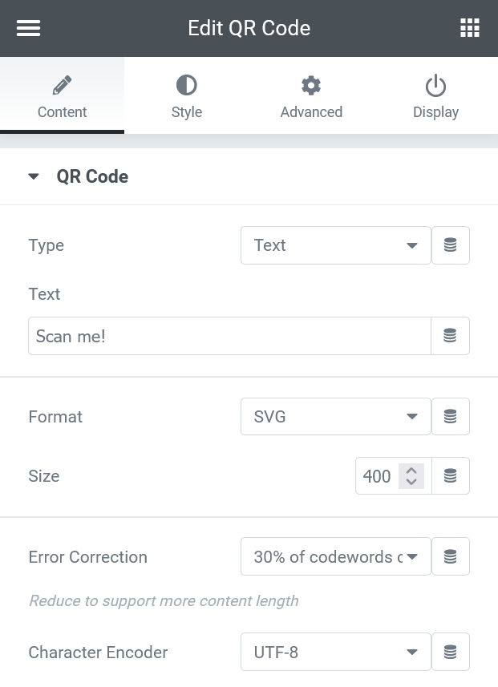Click dynamic tags icon for Error Correction
This screenshot has width=498, height=687.
click(x=451, y=556)
